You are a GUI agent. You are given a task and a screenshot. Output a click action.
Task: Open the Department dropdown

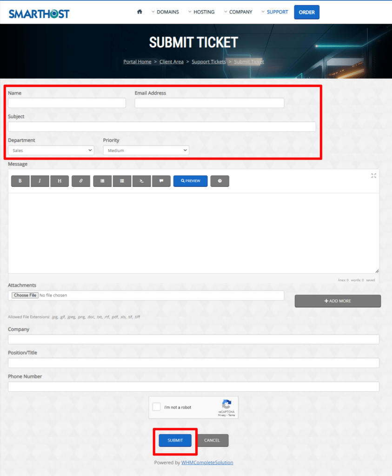pos(51,150)
